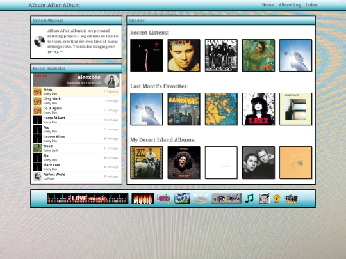Click the 'Black Cow' track title
This screenshot has width=346, height=259.
[x=51, y=165]
